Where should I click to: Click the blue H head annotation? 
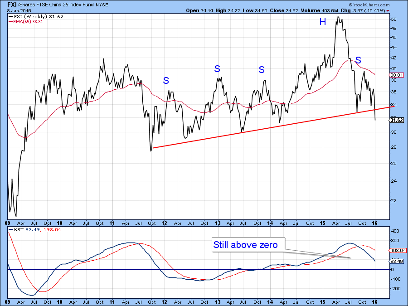pos(323,22)
